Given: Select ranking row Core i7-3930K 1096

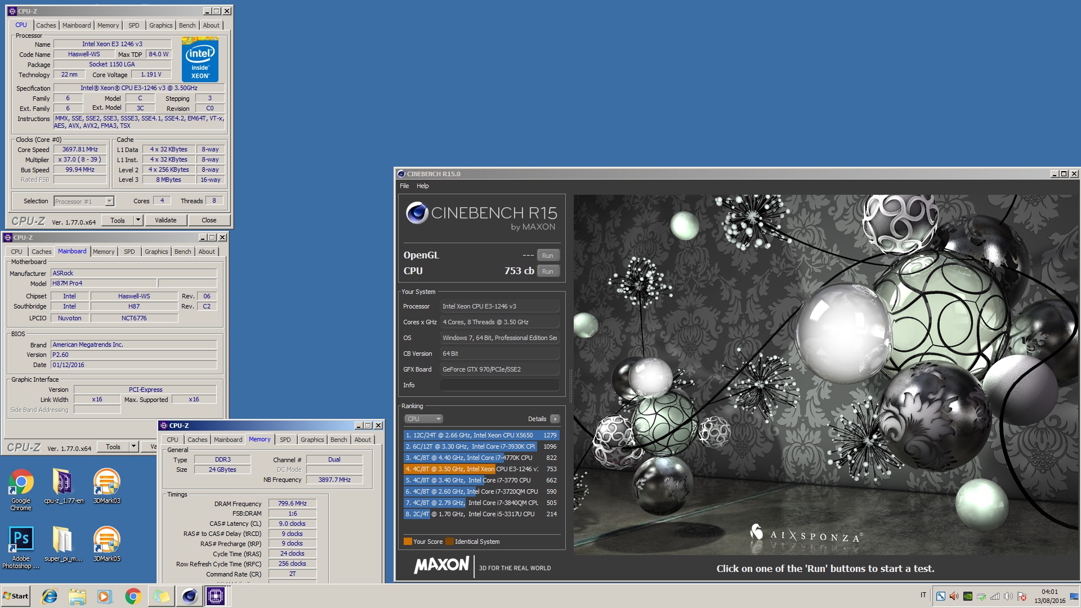Looking at the screenshot, I should click(481, 446).
